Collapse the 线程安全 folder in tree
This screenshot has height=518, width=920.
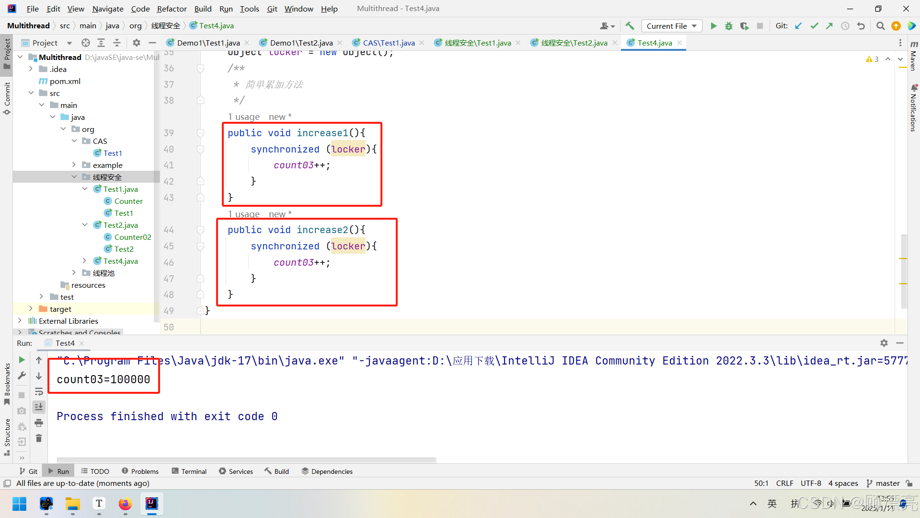click(x=74, y=177)
